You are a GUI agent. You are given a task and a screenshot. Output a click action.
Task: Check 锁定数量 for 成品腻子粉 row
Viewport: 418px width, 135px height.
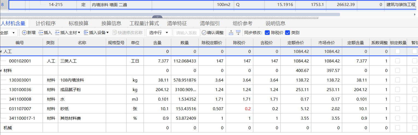click(397, 89)
